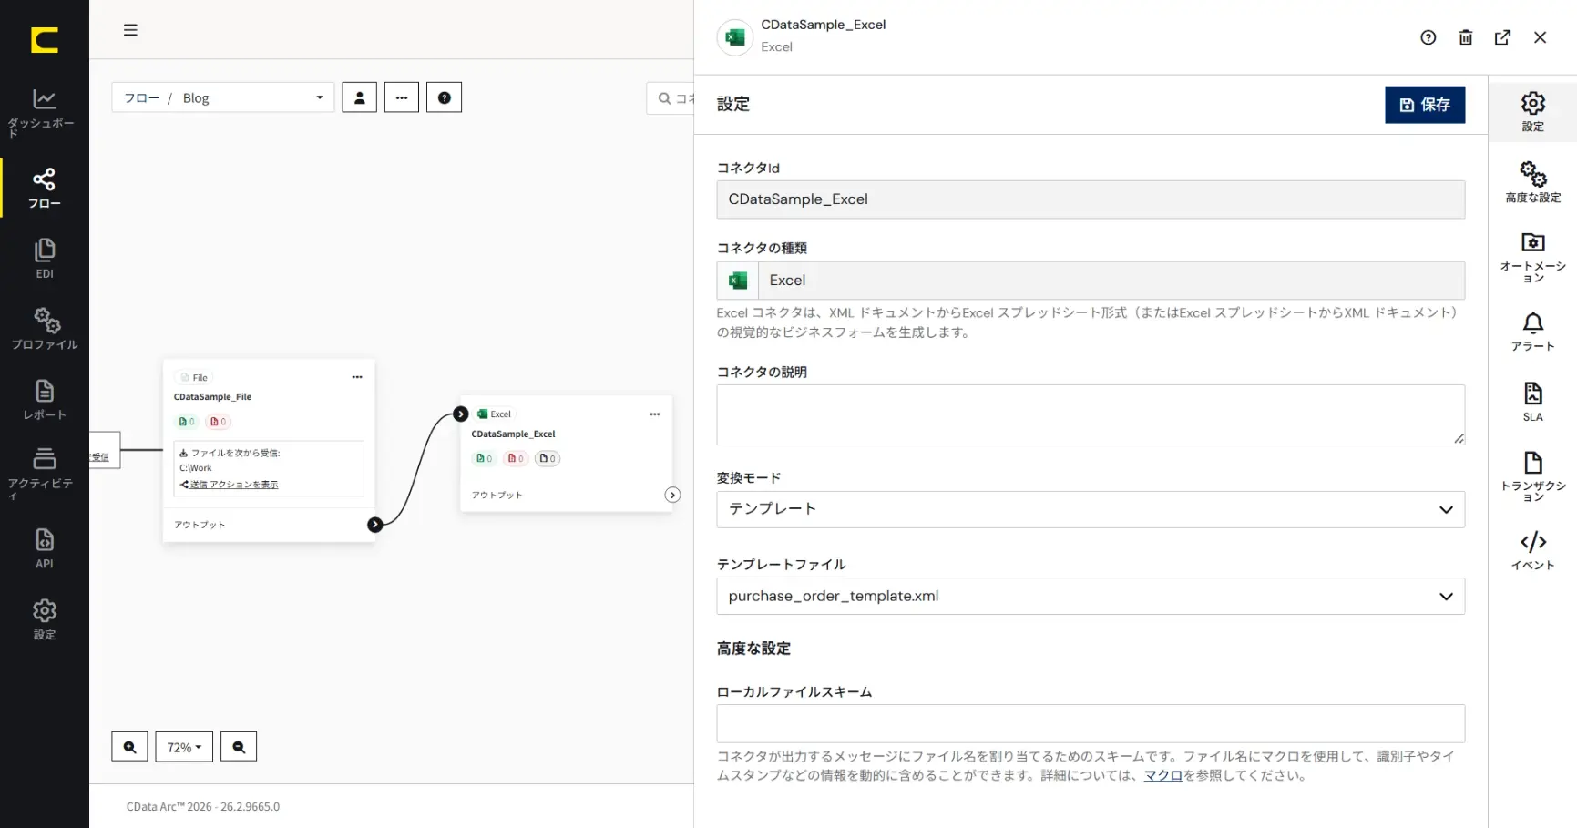
Task: Click the C:\Work path text
Action: click(196, 468)
